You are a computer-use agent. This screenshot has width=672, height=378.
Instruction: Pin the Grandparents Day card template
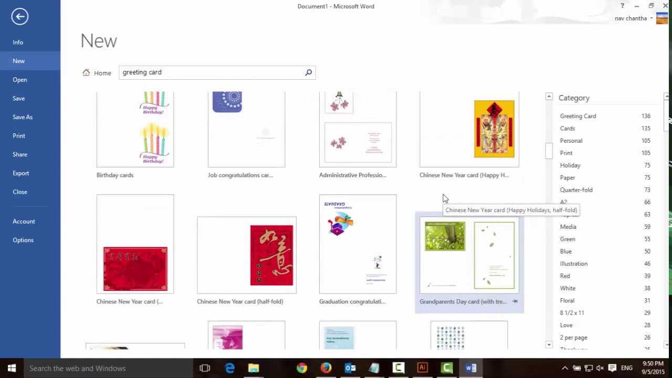515,301
